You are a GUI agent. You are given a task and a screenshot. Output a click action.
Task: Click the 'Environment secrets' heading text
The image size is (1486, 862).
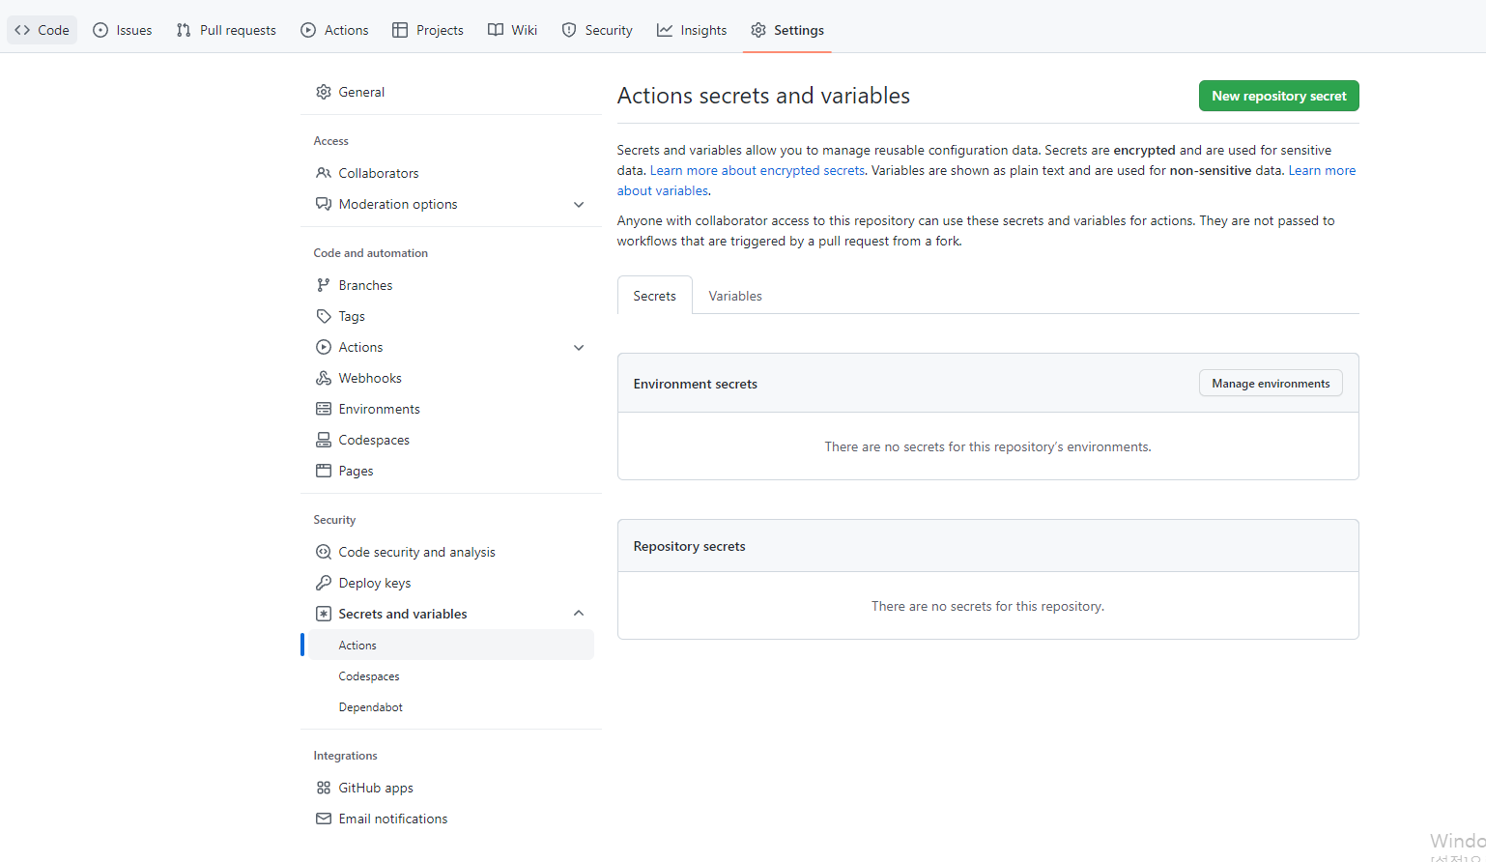[x=696, y=384]
